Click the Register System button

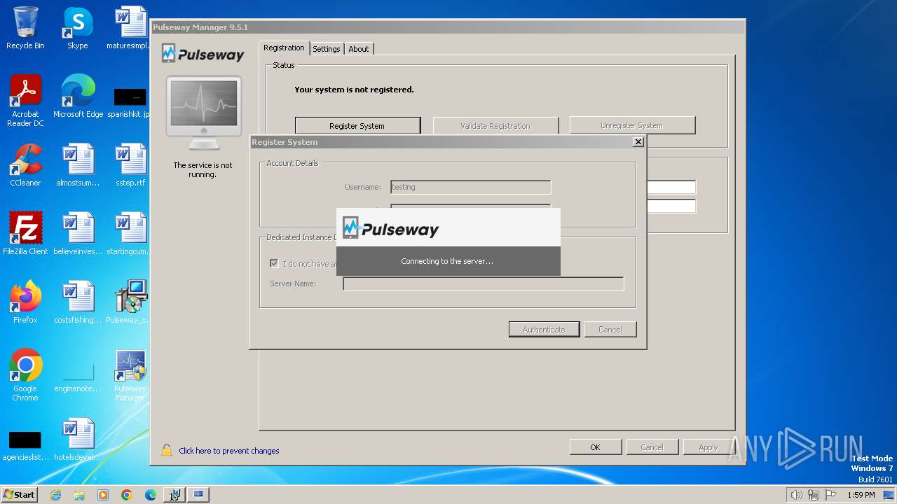(357, 126)
